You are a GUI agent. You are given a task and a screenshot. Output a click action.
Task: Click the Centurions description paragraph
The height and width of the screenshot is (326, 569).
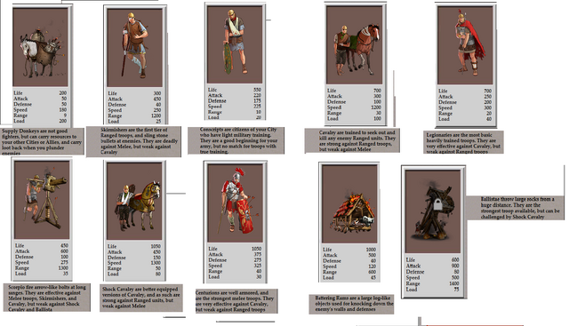point(236,301)
